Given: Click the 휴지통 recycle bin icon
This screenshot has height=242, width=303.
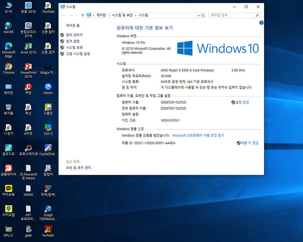Looking at the screenshot, I should (x=8, y=109).
